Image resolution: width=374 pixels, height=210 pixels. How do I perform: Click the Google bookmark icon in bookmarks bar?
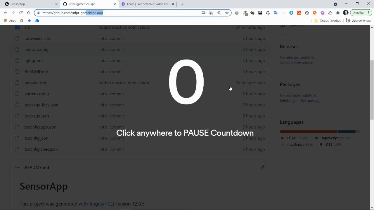pyautogui.click(x=22, y=21)
